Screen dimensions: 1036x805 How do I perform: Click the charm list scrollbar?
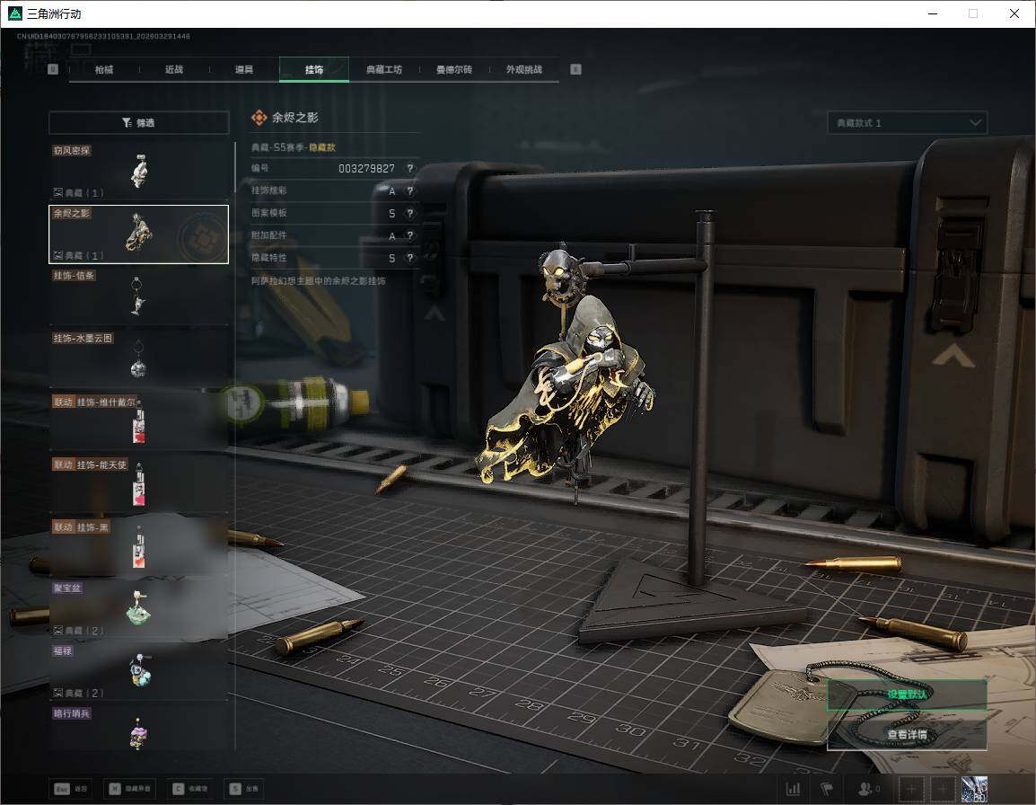click(x=235, y=167)
